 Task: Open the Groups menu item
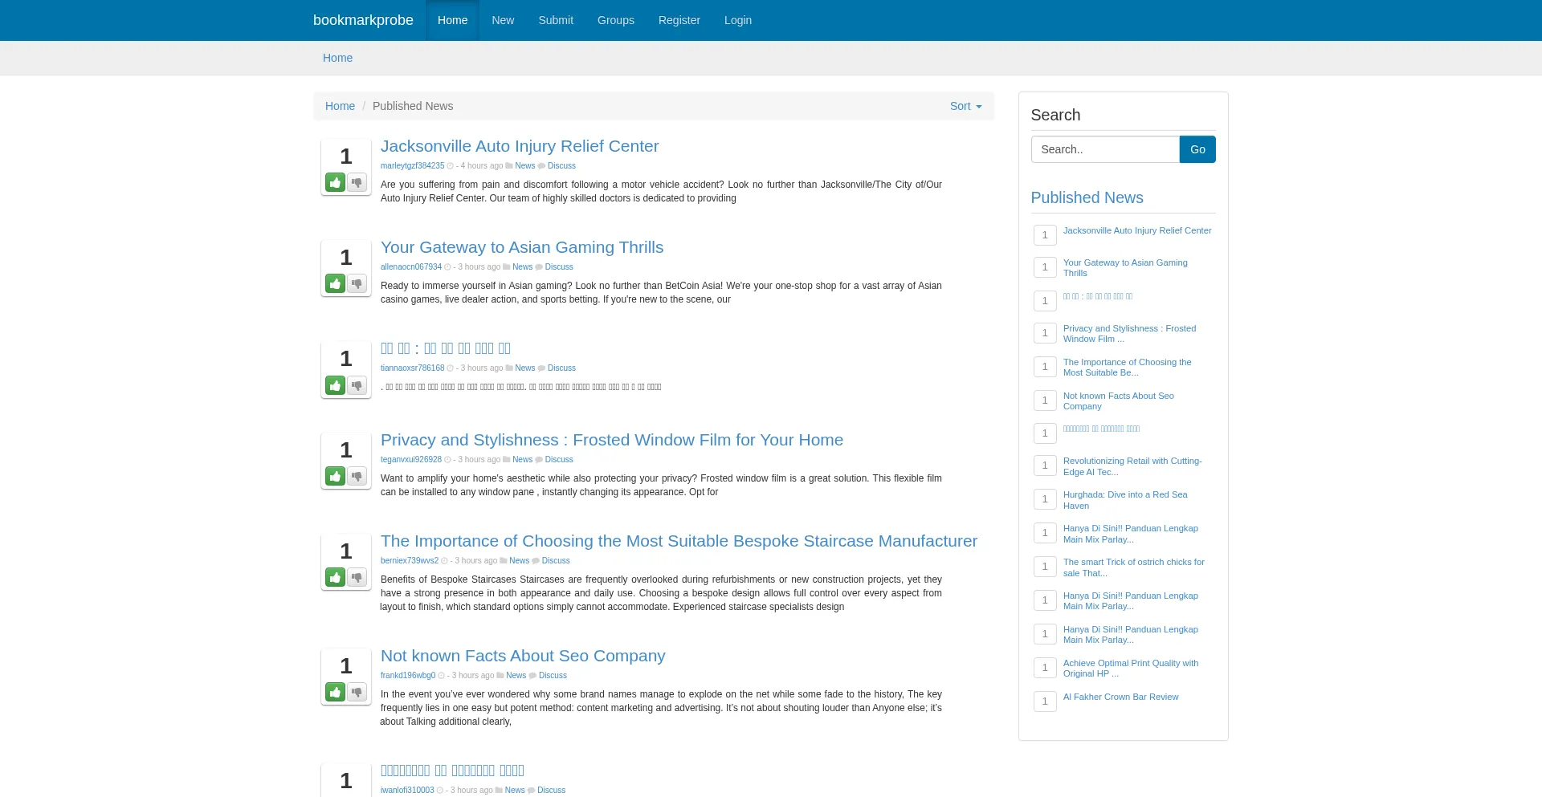tap(615, 20)
